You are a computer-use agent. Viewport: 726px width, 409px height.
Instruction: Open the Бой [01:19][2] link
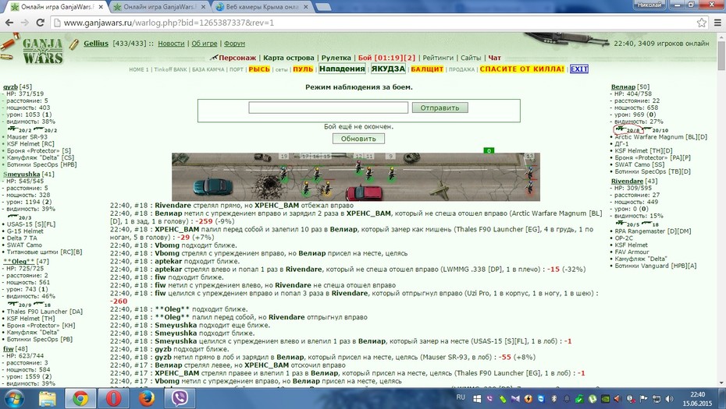point(386,58)
